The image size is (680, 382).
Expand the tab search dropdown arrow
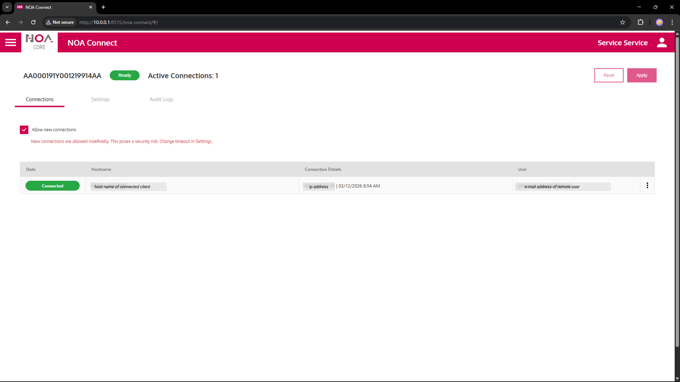coord(7,7)
